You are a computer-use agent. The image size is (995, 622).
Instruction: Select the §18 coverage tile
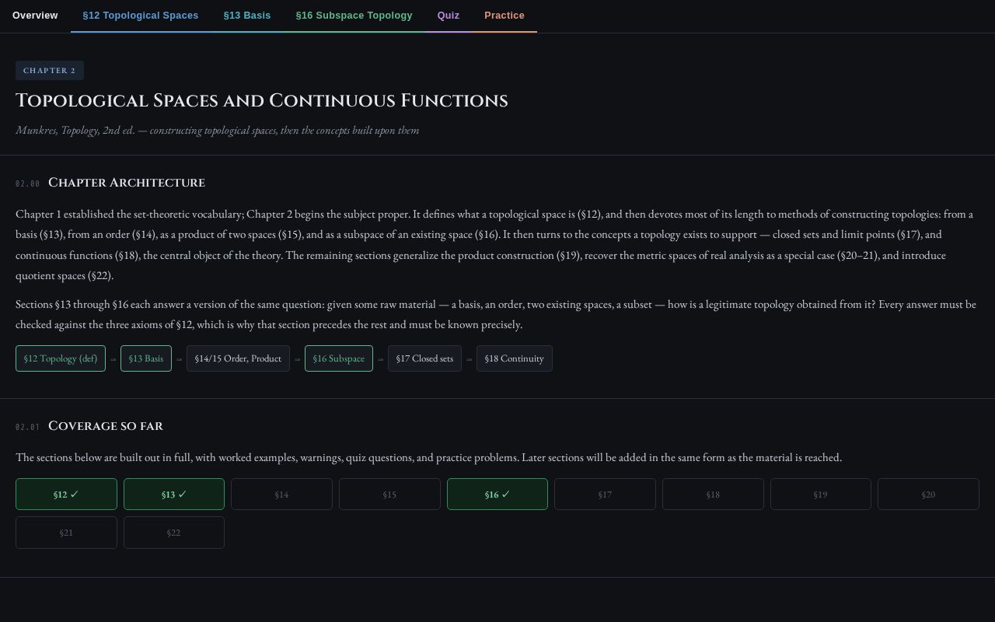pos(713,494)
